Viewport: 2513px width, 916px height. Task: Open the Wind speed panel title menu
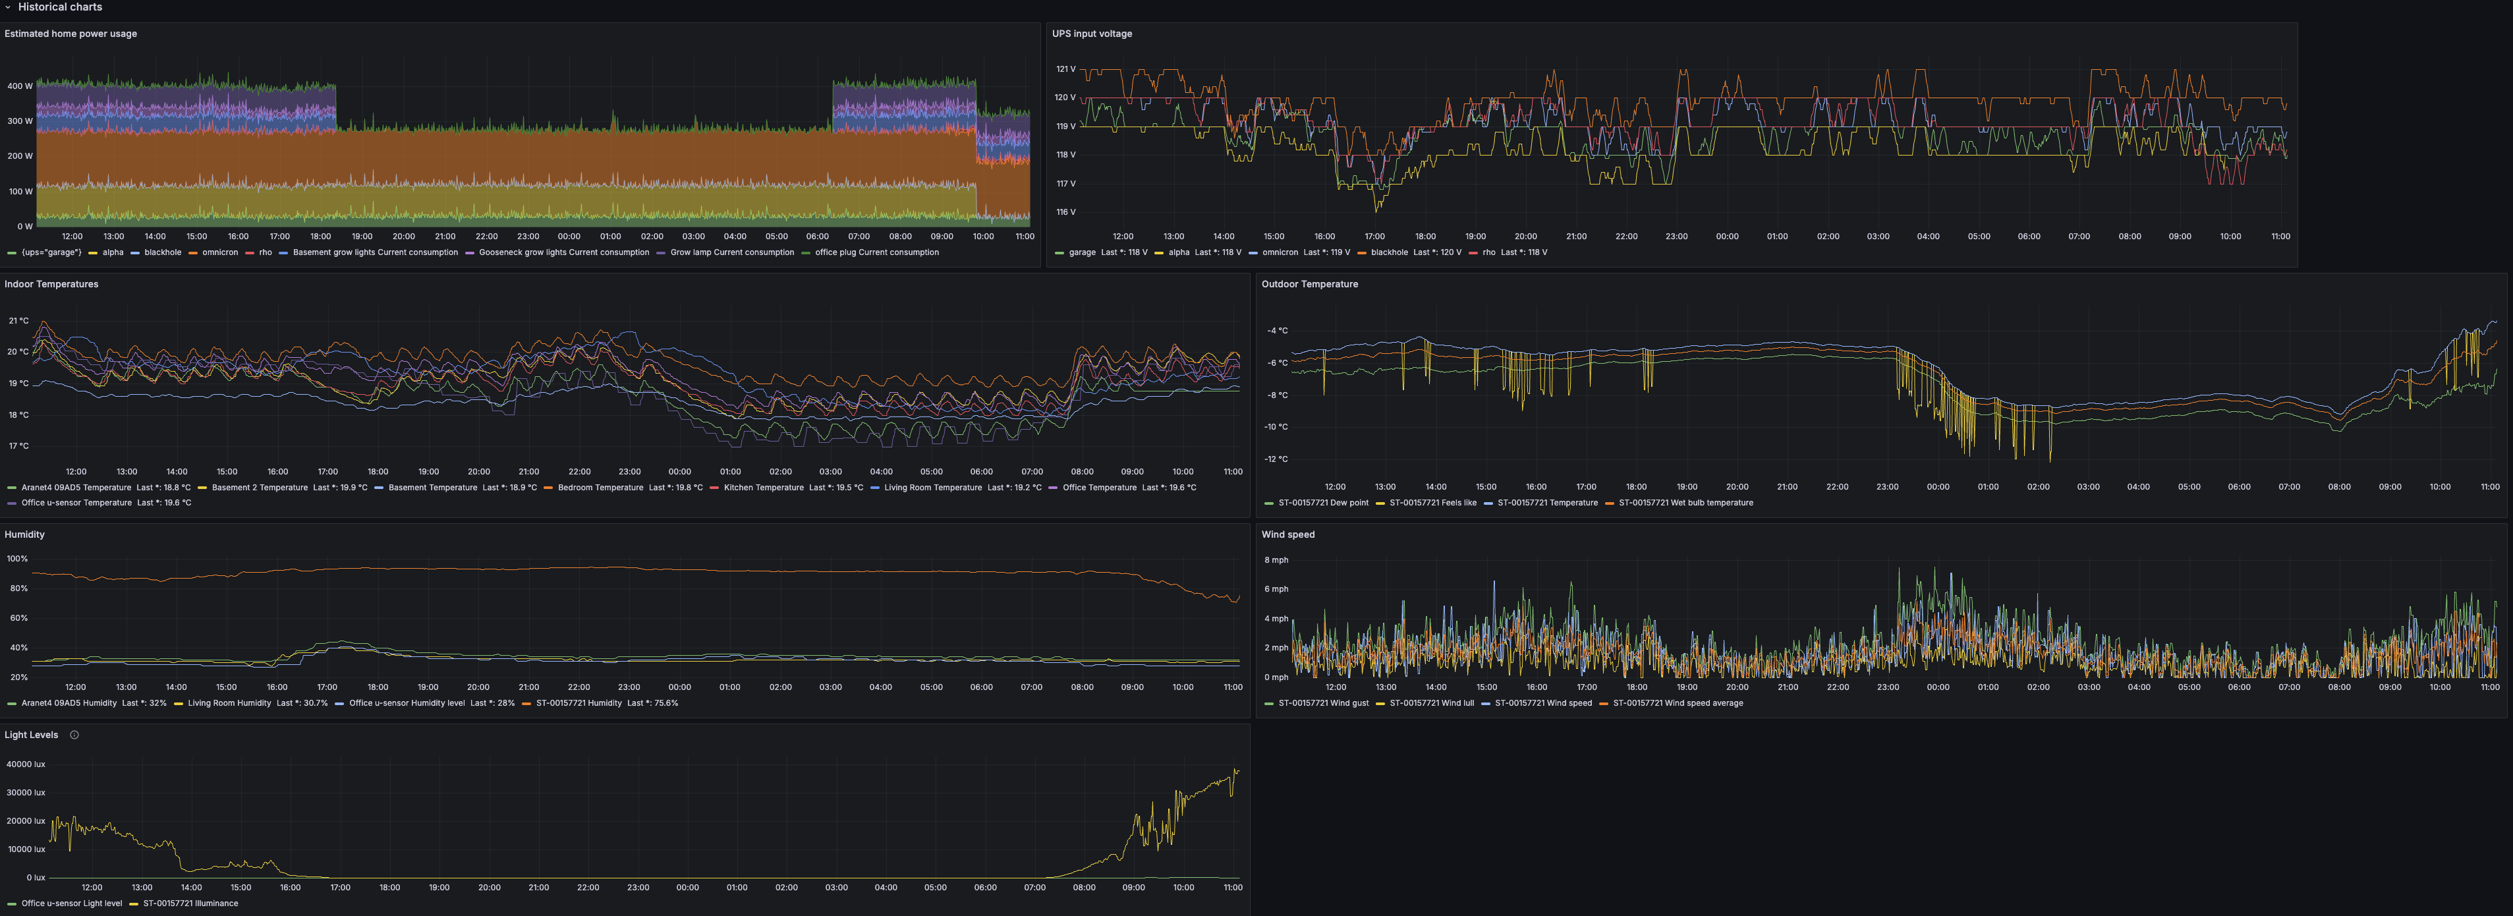[1287, 534]
